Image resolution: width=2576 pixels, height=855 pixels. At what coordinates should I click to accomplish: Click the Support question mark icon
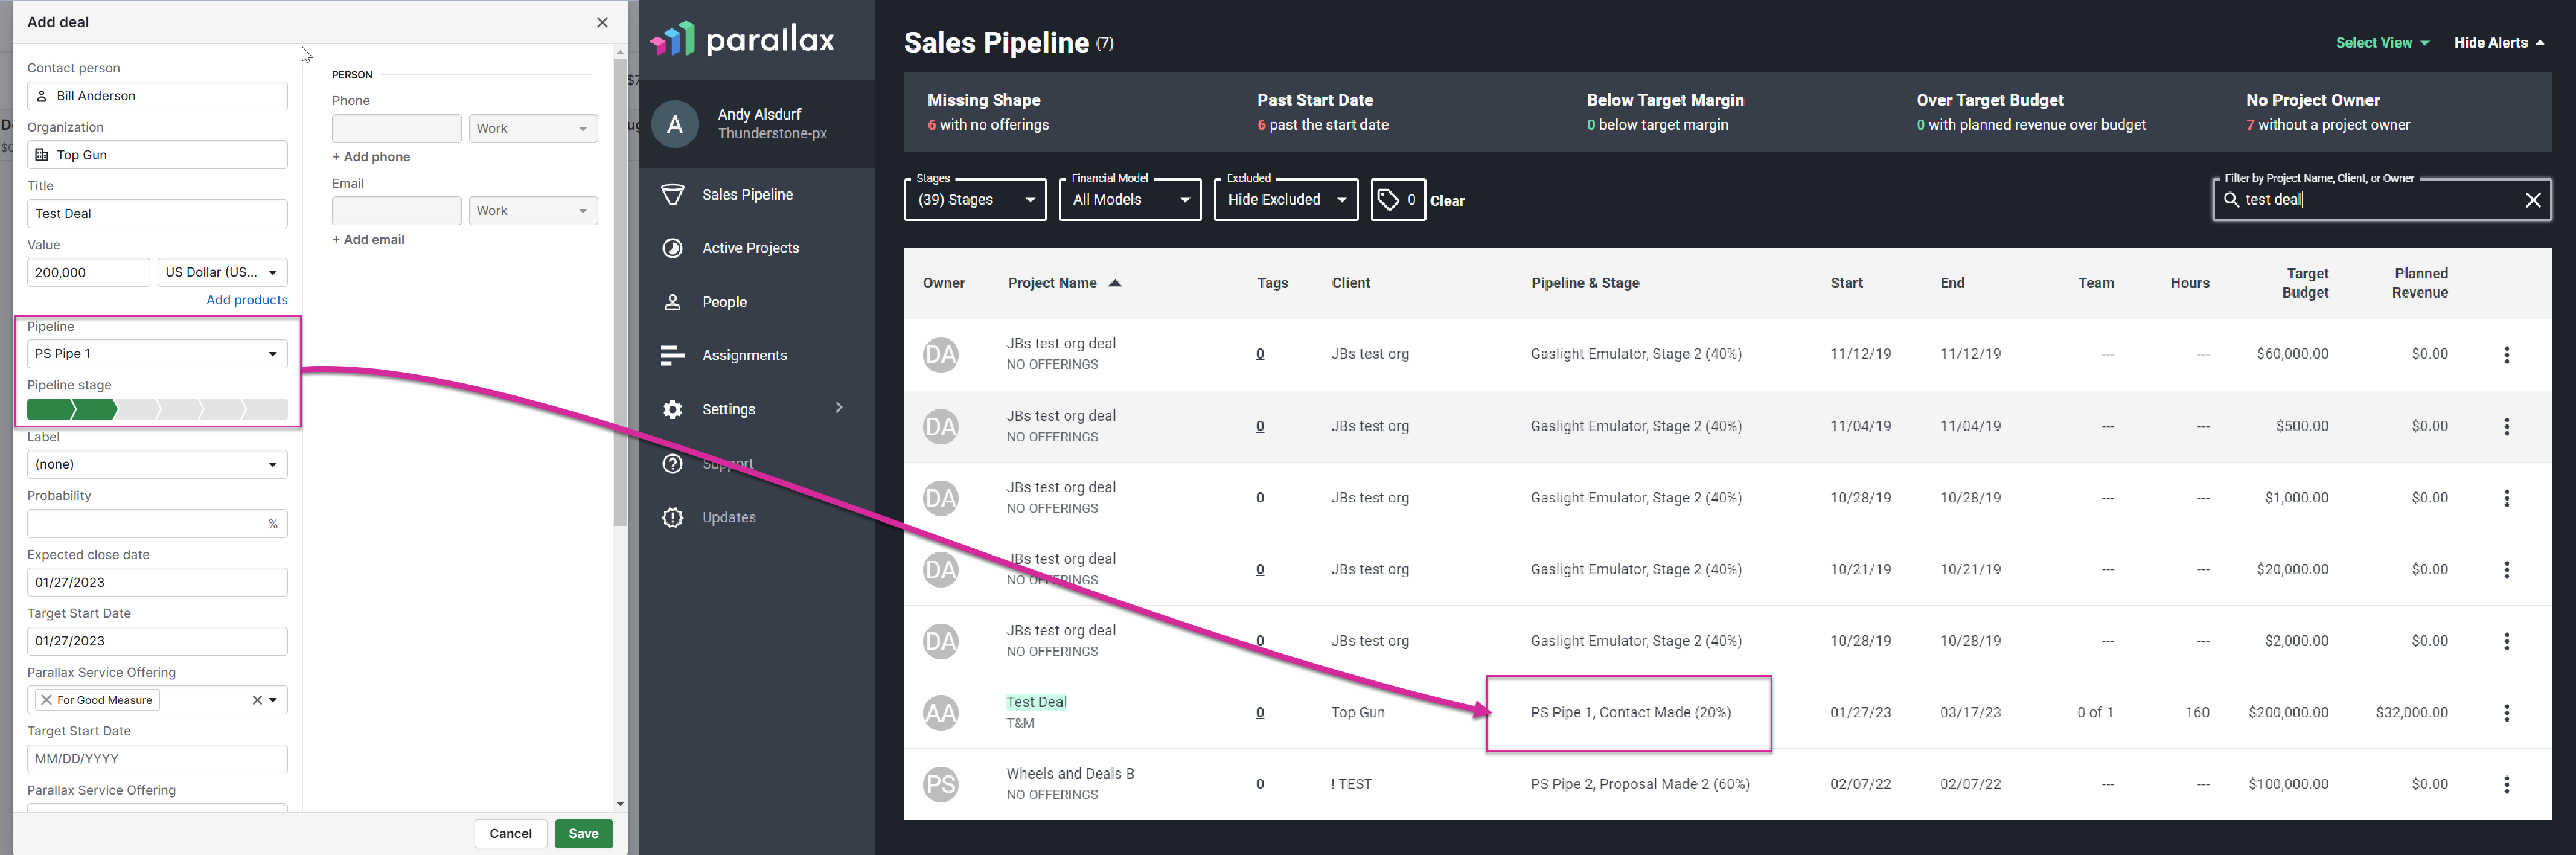point(673,464)
